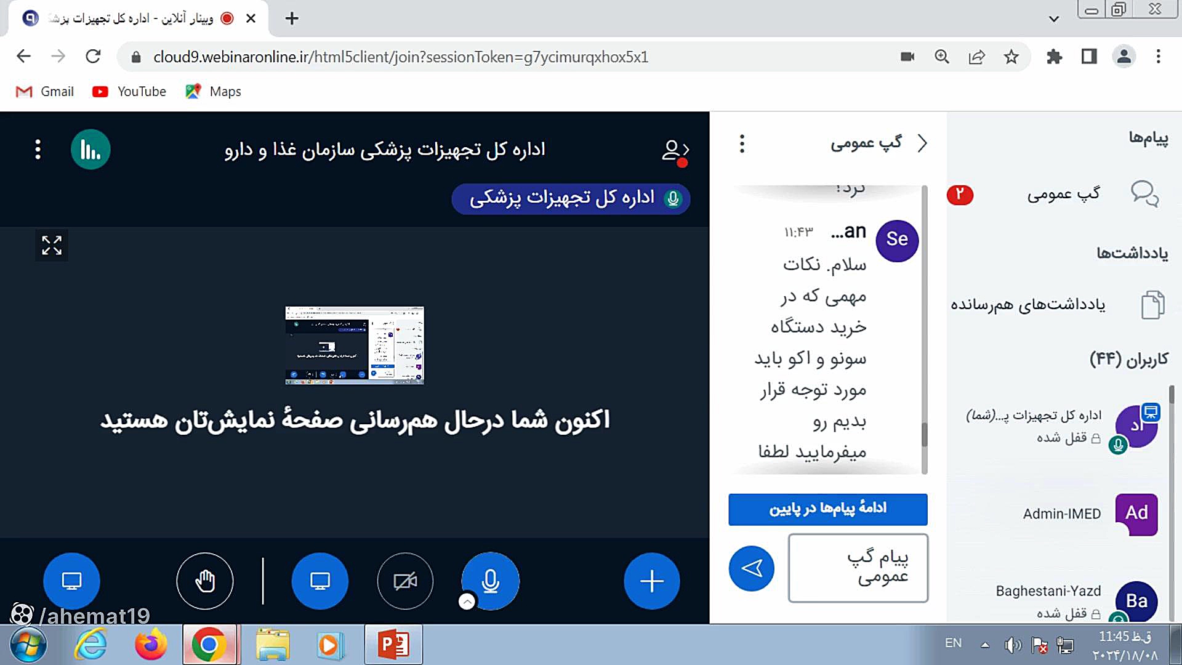Click the public chat message input field
1182x665 pixels.
tap(858, 567)
